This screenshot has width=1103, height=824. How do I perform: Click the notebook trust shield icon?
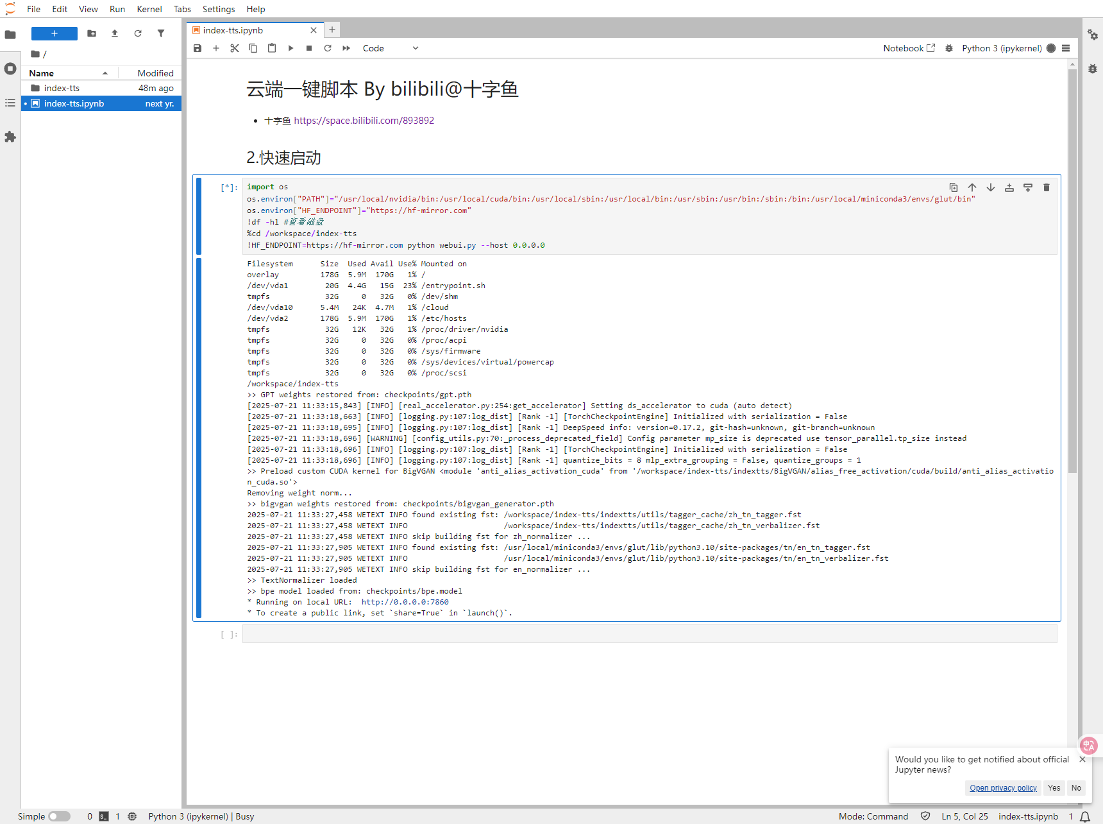[925, 816]
